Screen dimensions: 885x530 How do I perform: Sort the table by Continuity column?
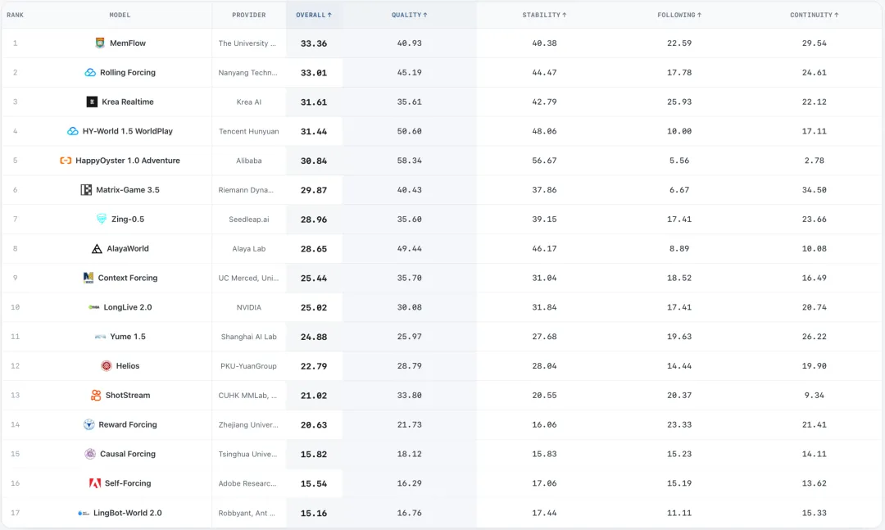click(x=814, y=15)
